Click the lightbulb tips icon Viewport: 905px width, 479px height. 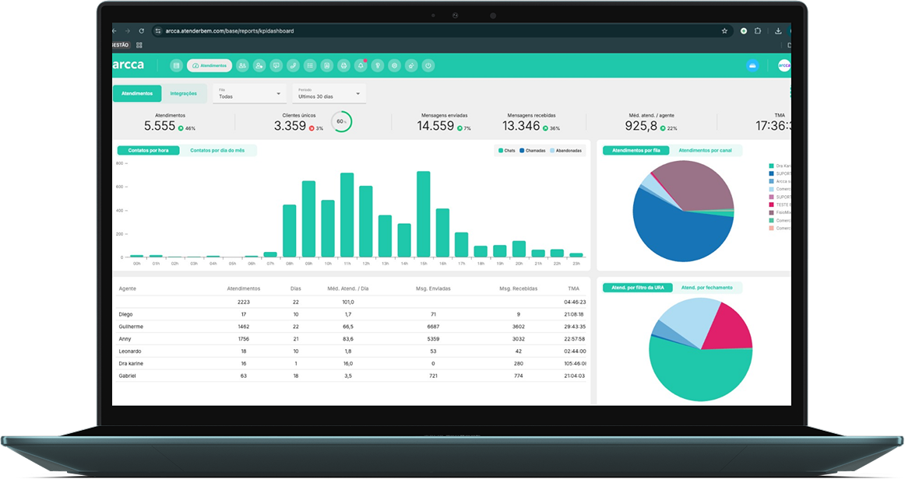(x=378, y=66)
